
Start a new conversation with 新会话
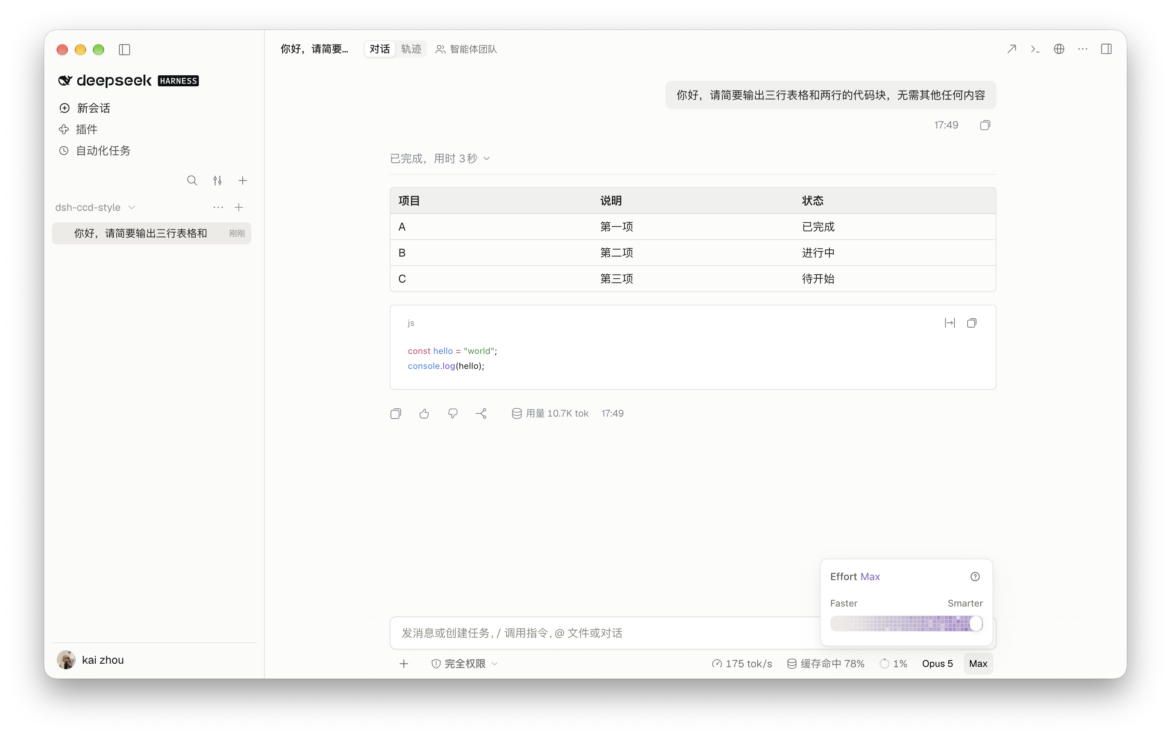coord(85,108)
